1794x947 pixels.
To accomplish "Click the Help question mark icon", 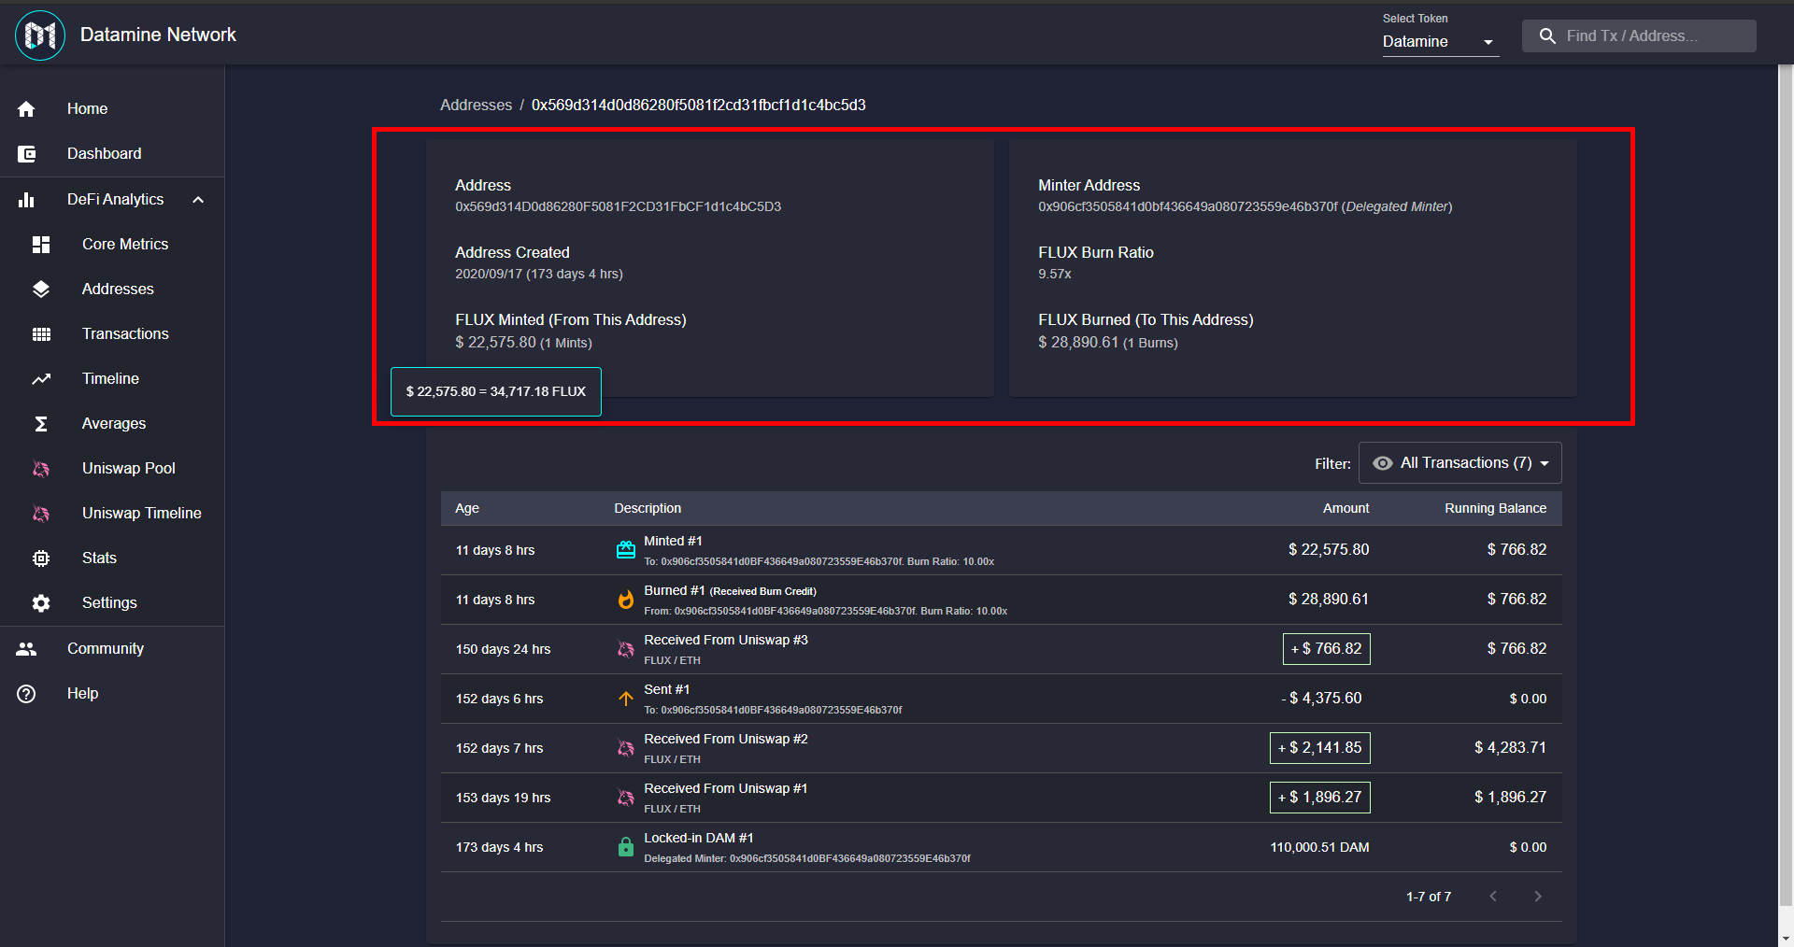I will pos(26,694).
